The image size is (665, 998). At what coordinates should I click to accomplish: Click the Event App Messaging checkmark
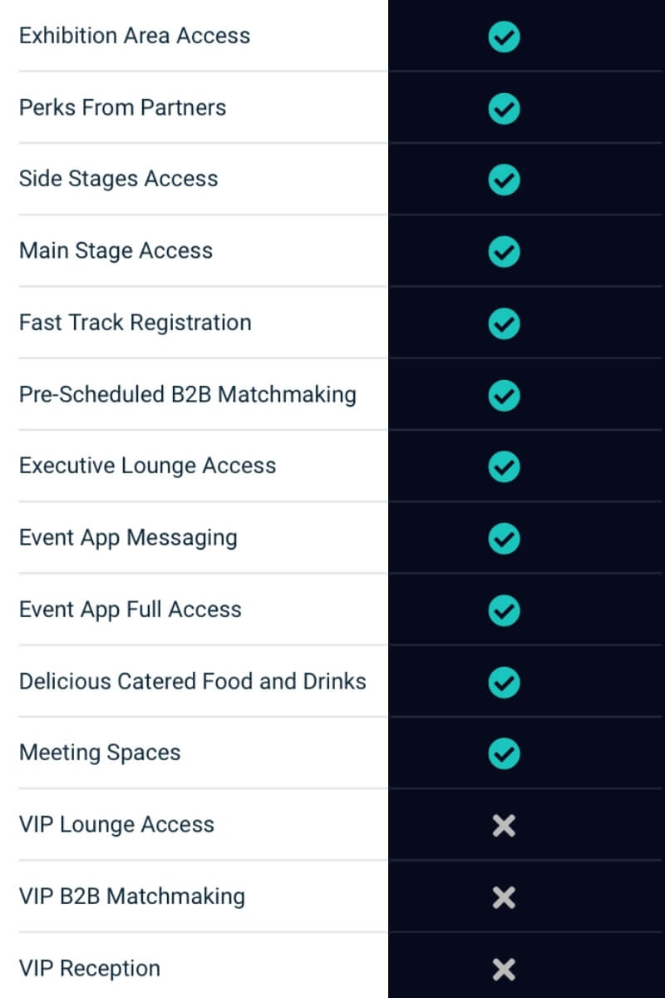click(504, 538)
